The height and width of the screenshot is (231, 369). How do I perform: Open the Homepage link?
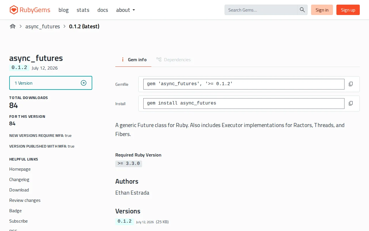coord(20,169)
